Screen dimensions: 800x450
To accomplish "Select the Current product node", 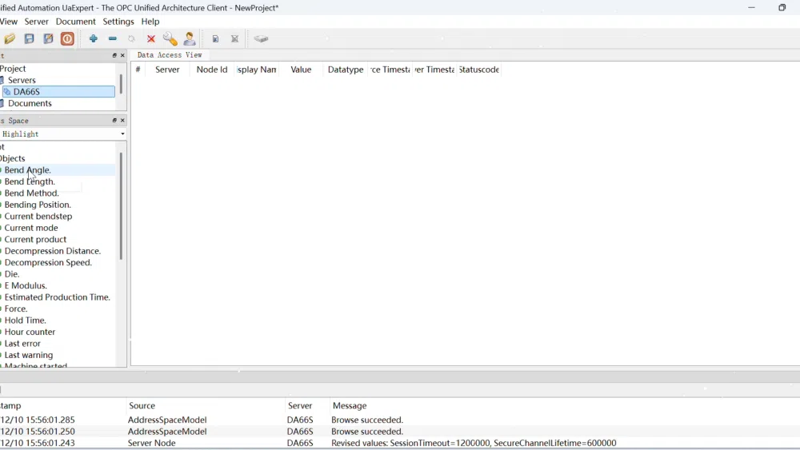I will 35,240.
